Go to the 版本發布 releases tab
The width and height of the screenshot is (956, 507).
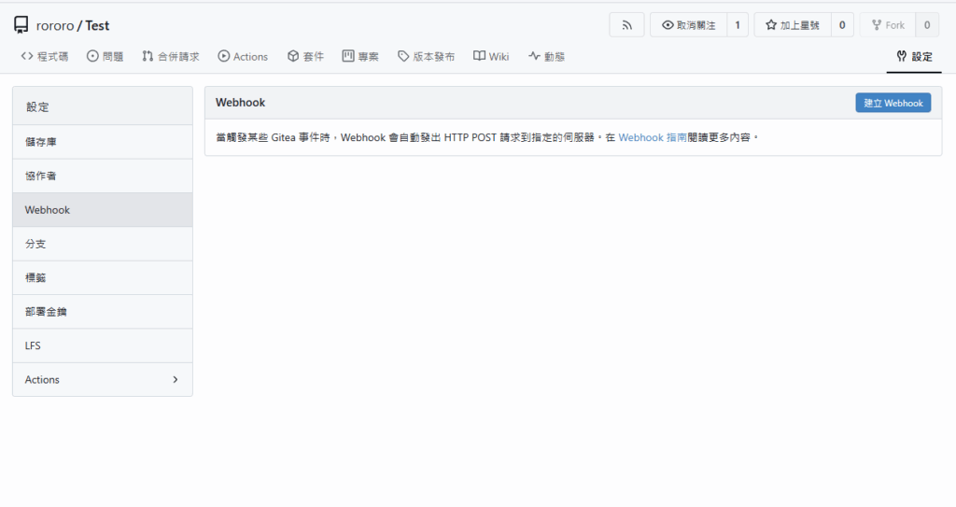(426, 57)
